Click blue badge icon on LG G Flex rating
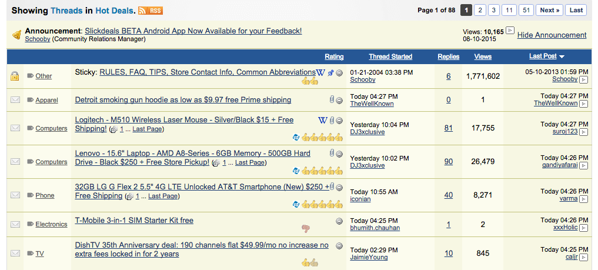 pyautogui.click(x=296, y=204)
